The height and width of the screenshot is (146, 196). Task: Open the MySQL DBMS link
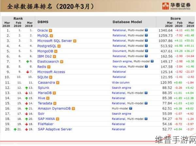[x=43, y=36]
